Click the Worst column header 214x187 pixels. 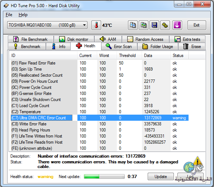pyautogui.click(x=107, y=56)
